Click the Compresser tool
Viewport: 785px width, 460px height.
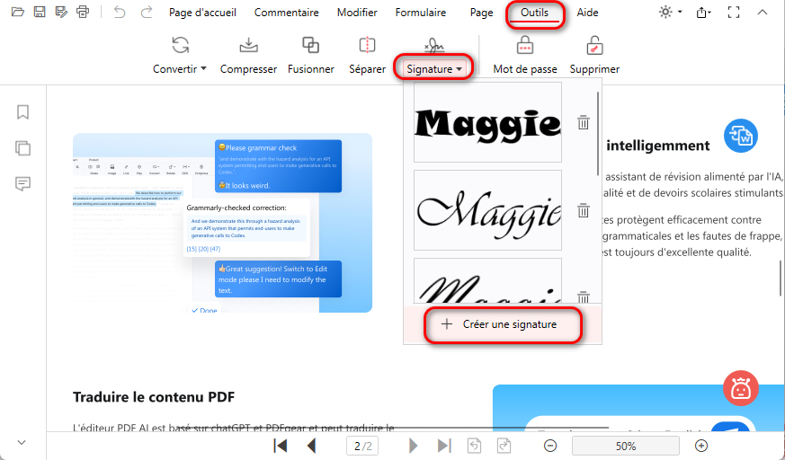pos(248,55)
